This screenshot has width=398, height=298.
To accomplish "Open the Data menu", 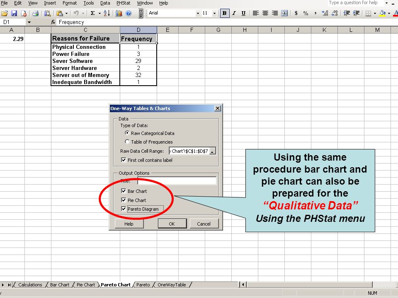I will coord(105,3).
